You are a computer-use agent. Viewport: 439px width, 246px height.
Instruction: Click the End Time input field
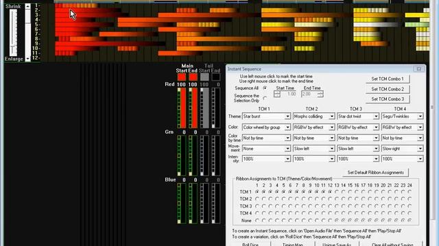309,94
